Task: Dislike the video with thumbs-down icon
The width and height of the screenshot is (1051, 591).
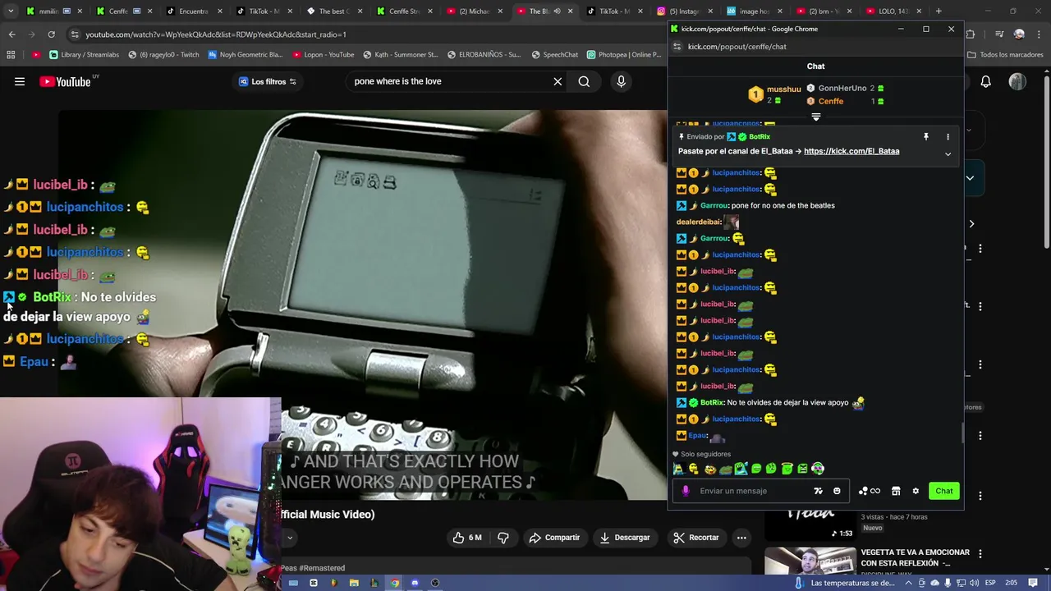Action: click(503, 538)
